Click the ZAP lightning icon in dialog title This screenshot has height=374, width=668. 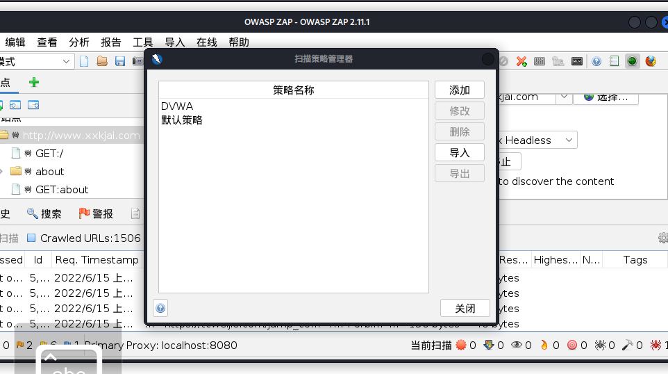[157, 59]
